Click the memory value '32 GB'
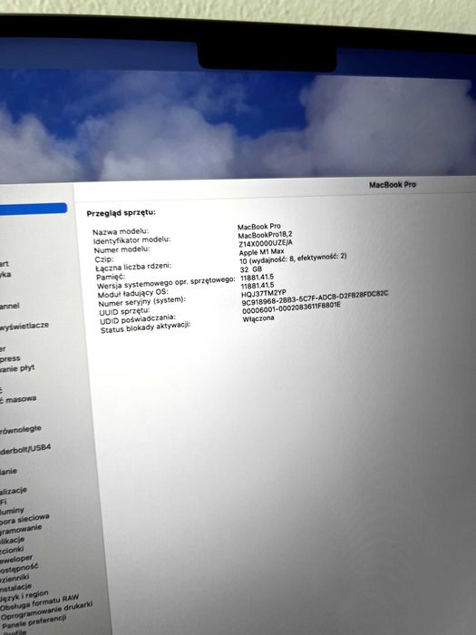This screenshot has width=476, height=635. coord(251,269)
